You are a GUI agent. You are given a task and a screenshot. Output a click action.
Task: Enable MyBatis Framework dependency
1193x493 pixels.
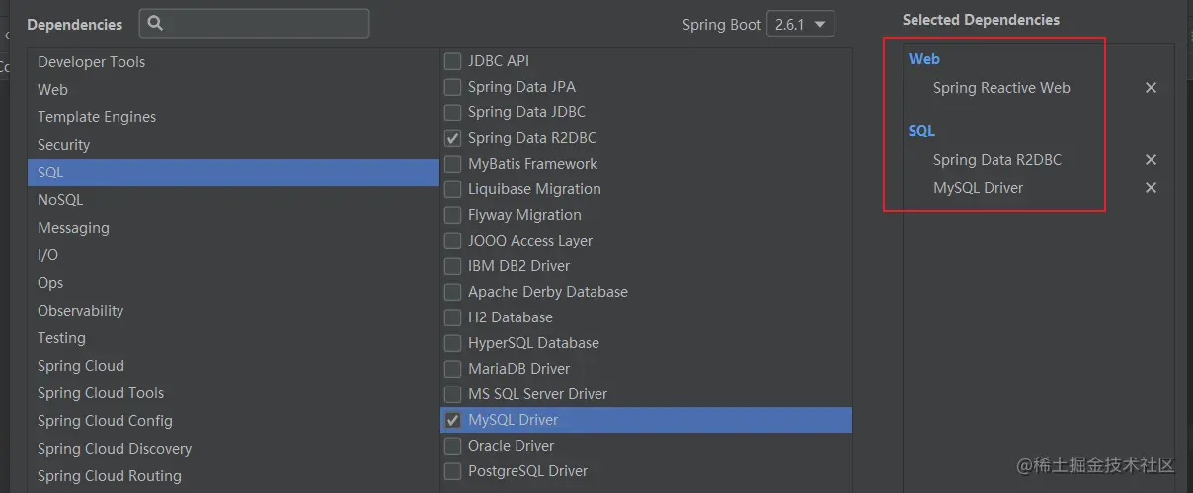(452, 164)
